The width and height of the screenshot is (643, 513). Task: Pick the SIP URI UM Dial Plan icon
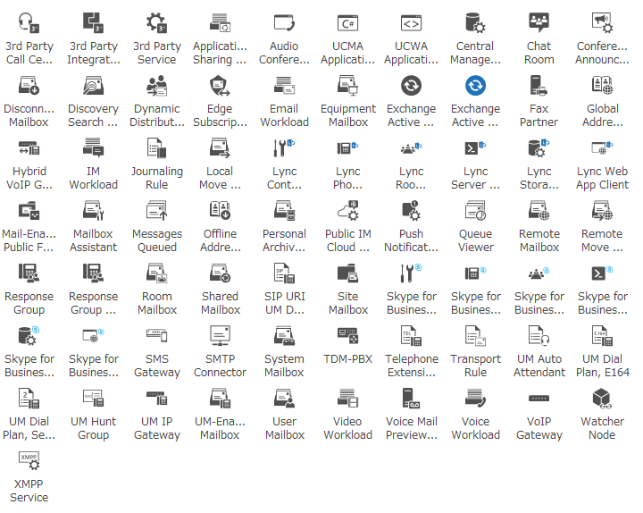[x=284, y=273]
